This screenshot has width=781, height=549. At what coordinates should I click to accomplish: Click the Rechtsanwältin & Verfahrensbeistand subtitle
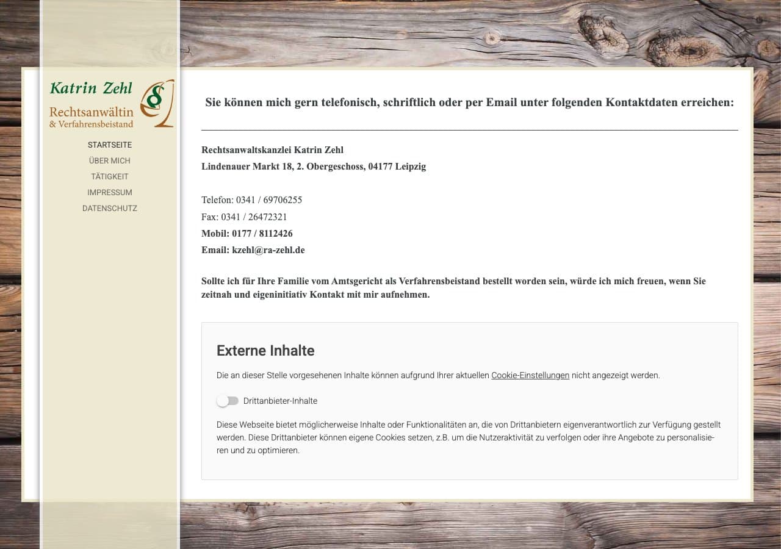[92, 118]
